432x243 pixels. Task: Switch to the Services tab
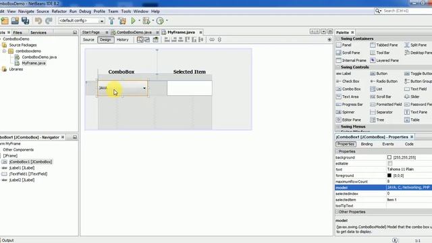point(38,32)
